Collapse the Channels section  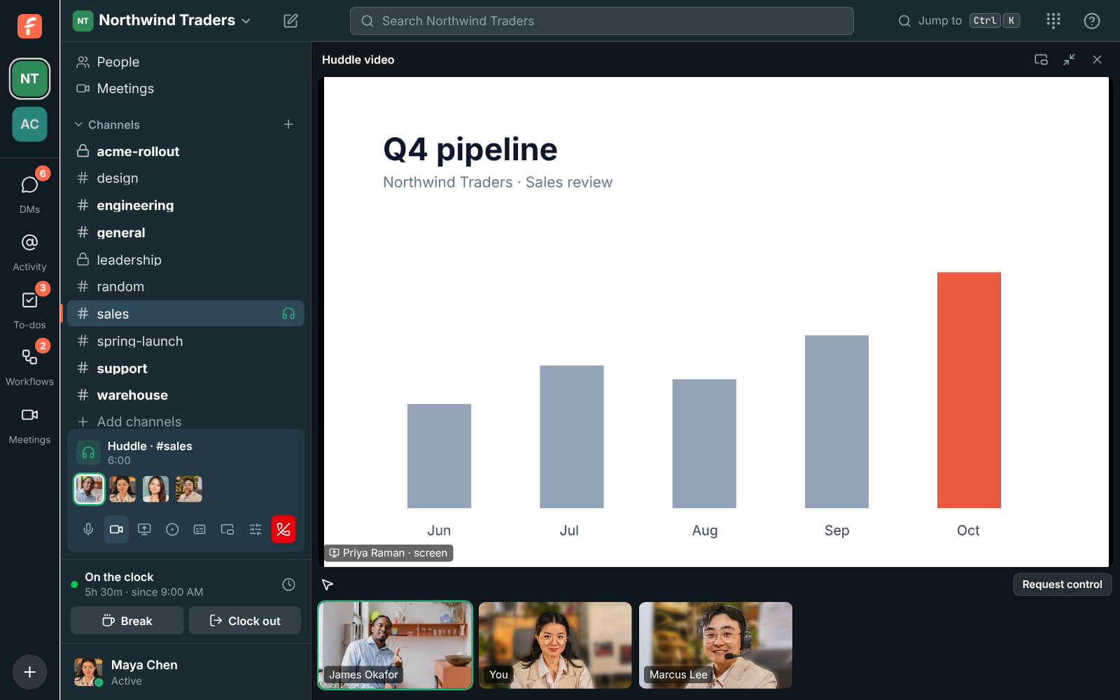click(x=107, y=125)
